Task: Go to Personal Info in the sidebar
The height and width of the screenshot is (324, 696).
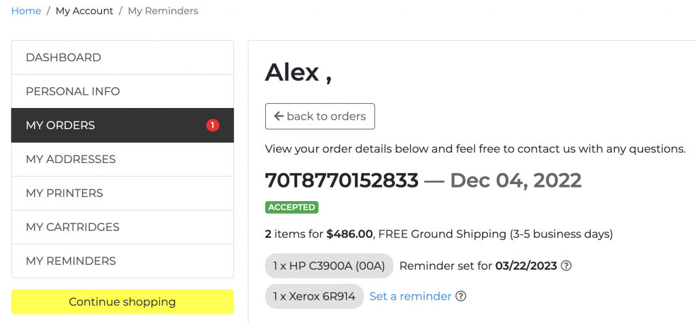Action: tap(122, 92)
